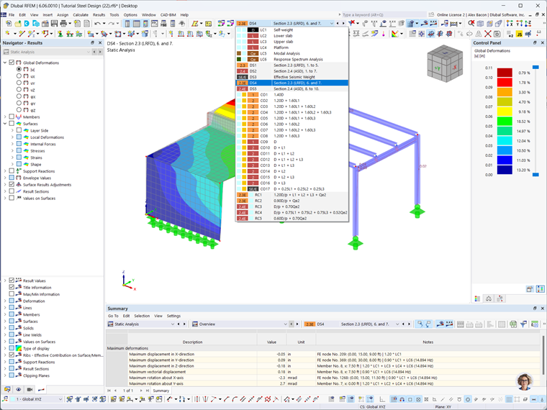Toggle the Surface Results Adjustments checkbox
Image resolution: width=547 pixels, height=410 pixels.
(12, 184)
